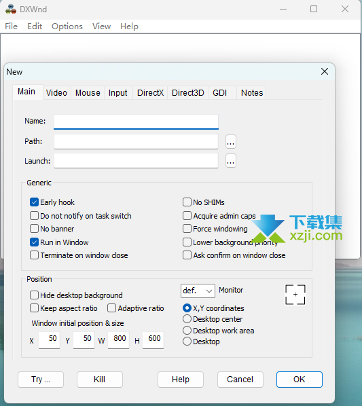Uncheck the Early hook checkbox
Screen dimensions: 362x406
tap(34, 202)
